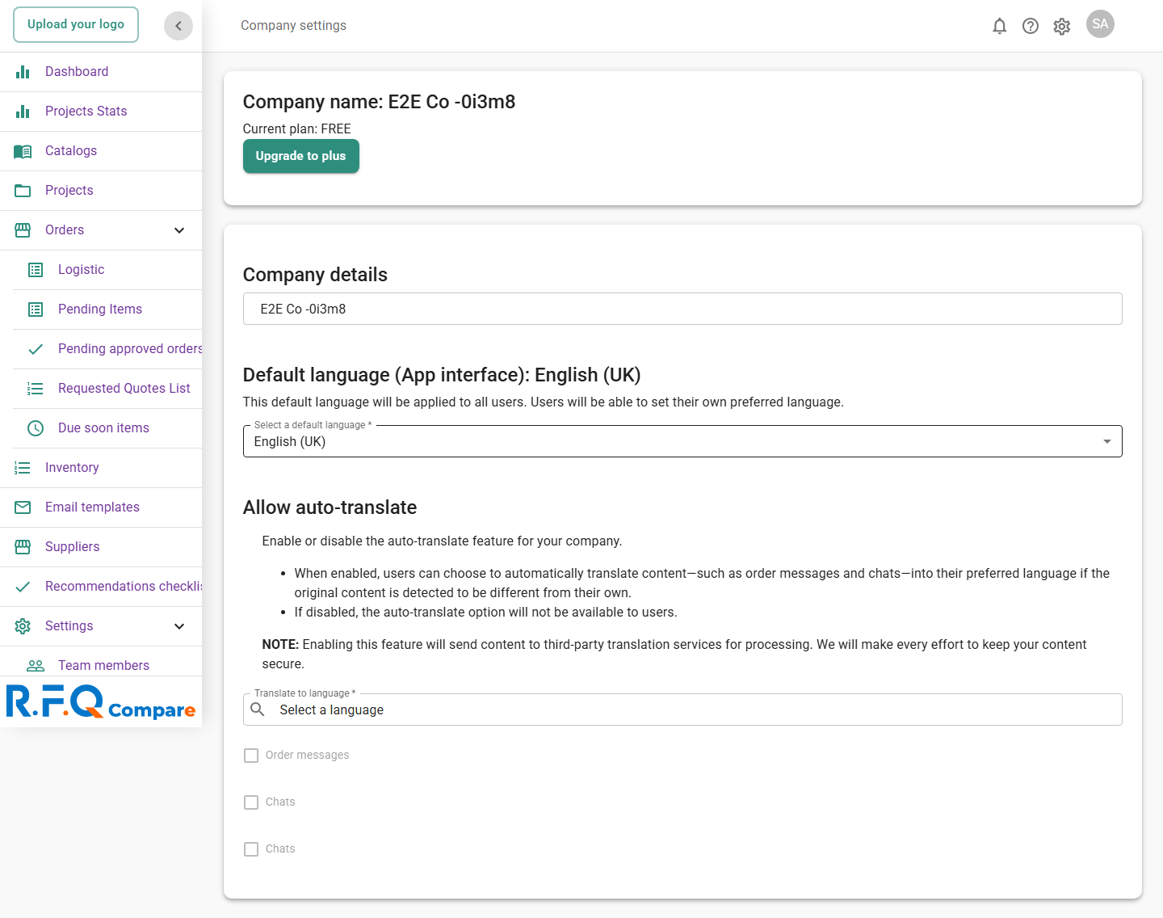
Task: Go to Pending Items
Action: click(x=100, y=310)
